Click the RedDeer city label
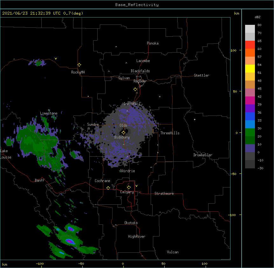274x268 pixels. 140,81
